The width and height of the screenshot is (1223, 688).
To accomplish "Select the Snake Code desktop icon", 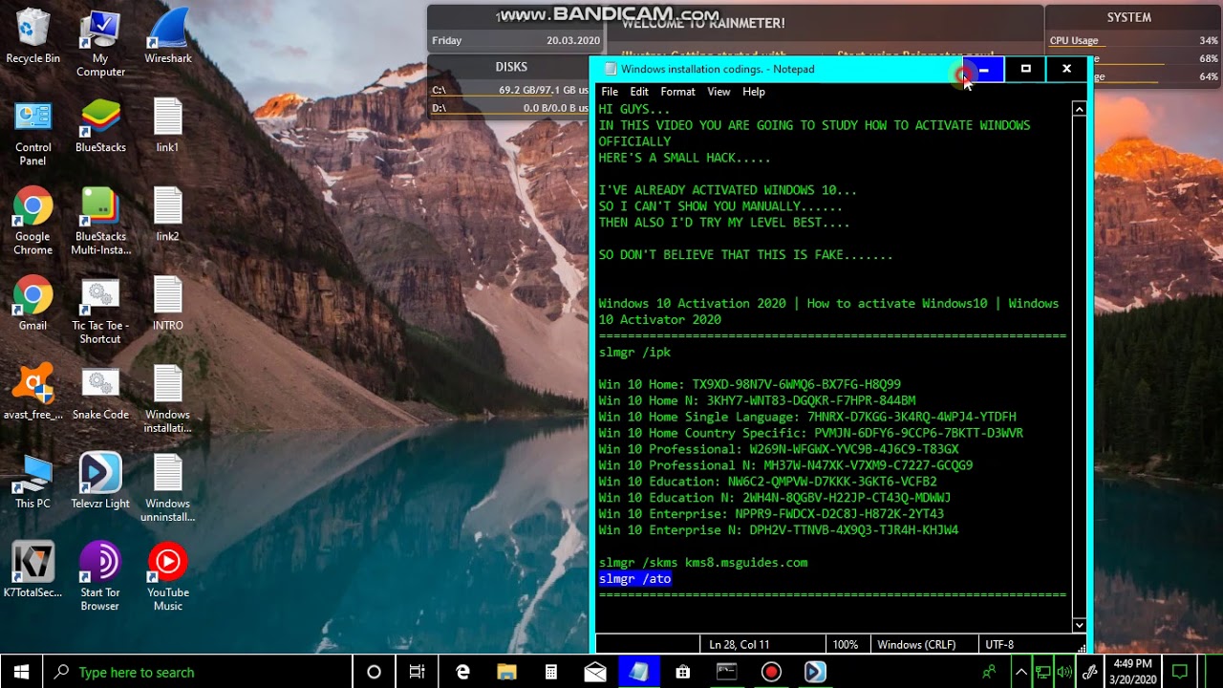I will [100, 393].
